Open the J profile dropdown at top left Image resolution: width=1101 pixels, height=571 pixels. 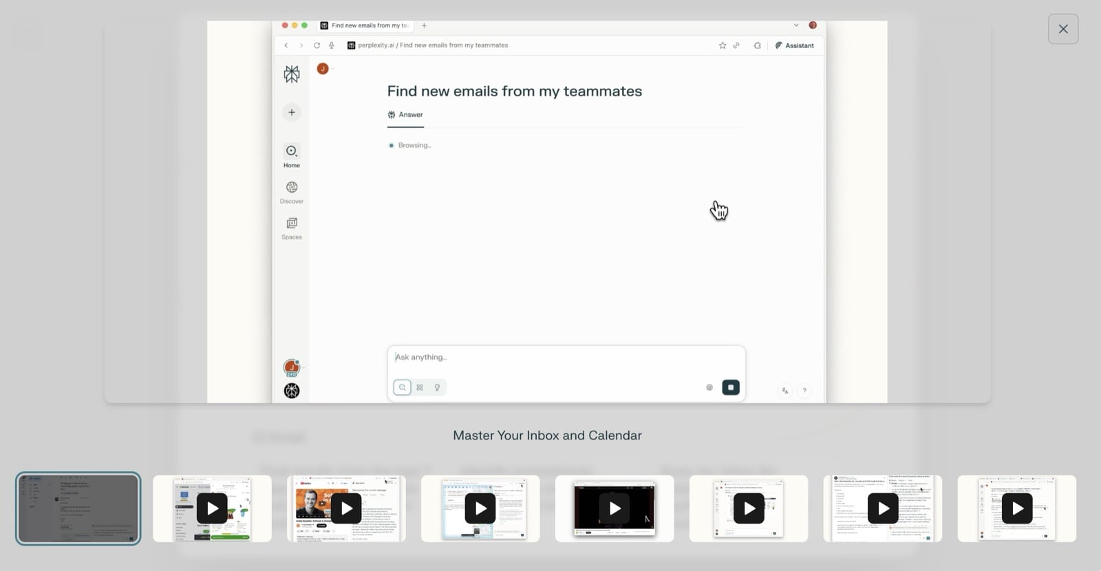[x=324, y=69]
